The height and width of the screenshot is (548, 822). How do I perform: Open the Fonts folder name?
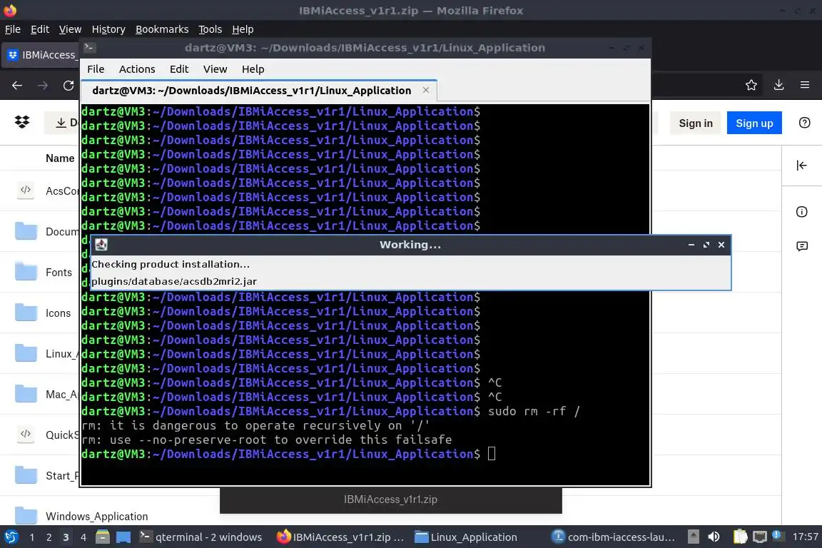tap(59, 272)
